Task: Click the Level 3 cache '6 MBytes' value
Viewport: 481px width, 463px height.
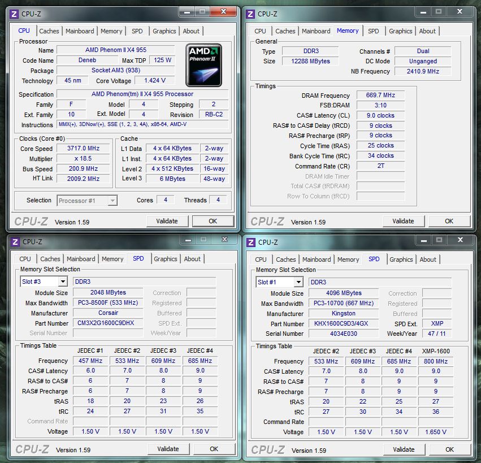Action: click(x=172, y=179)
